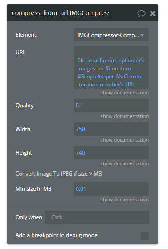Show documentation under the Quality field

[x=124, y=116]
